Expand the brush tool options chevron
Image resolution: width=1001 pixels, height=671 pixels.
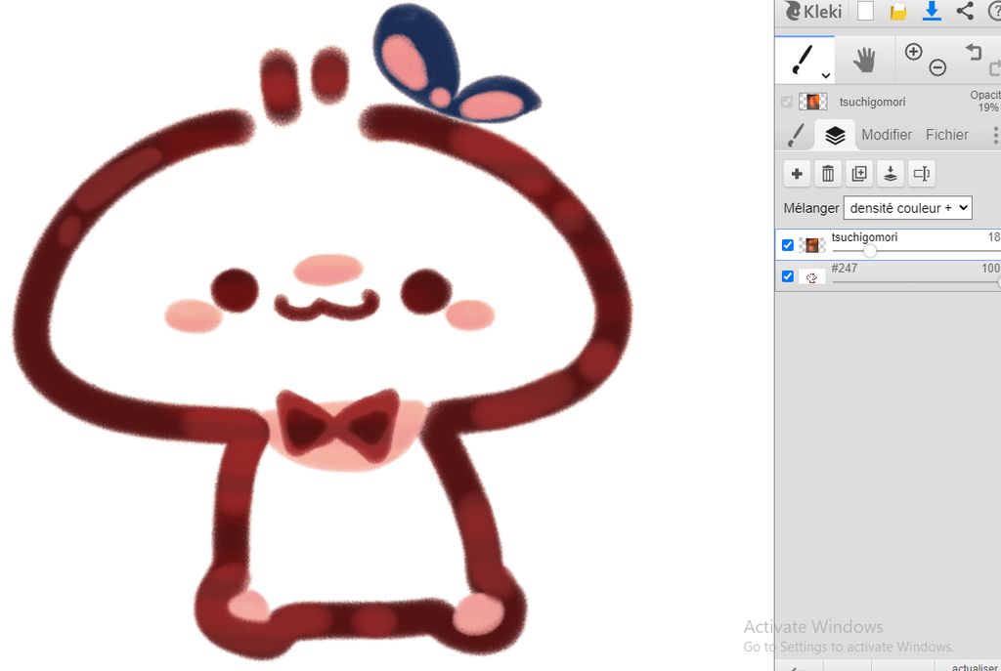coord(825,75)
